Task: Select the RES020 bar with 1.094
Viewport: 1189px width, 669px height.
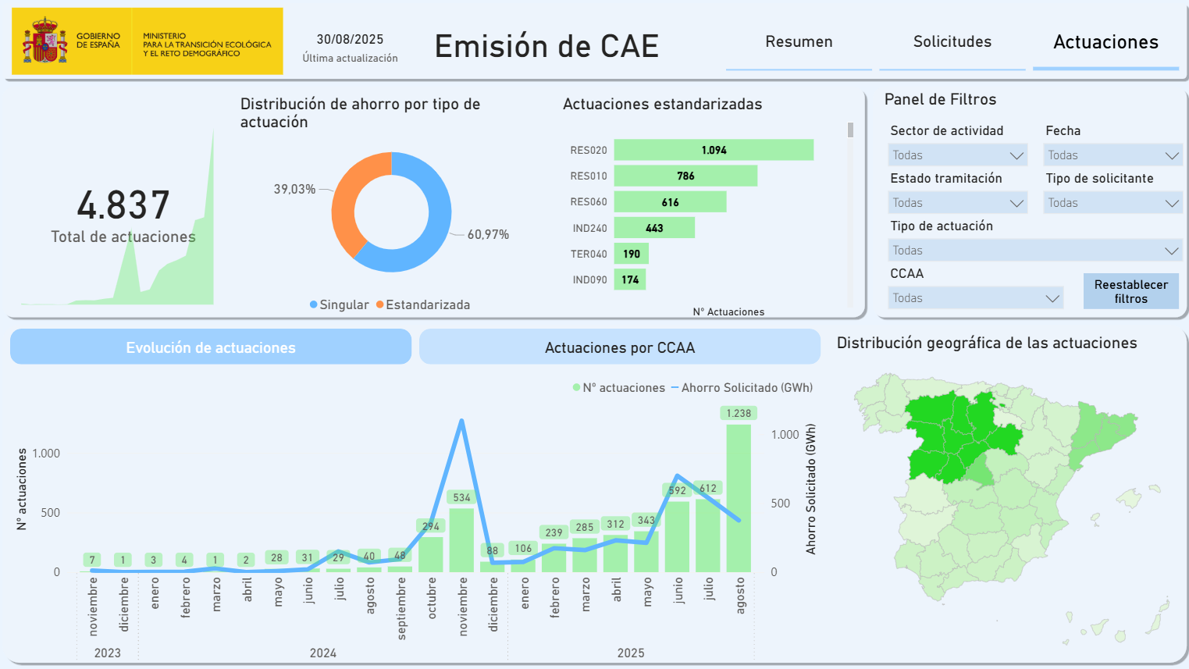Action: (x=714, y=150)
